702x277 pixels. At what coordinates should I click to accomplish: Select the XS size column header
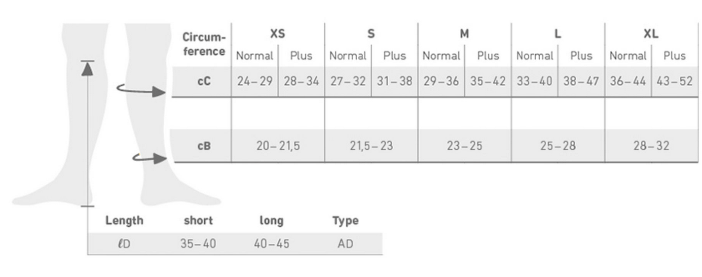277,34
